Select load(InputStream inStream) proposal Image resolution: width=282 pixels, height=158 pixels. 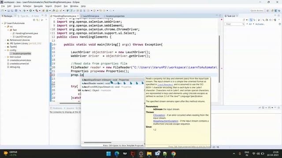pyautogui.click(x=113, y=80)
